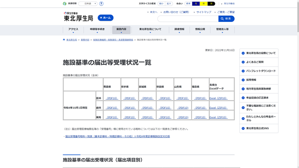Open 山形県 歯科 PDF link
The width and height of the screenshot is (299, 168).
coord(183,108)
